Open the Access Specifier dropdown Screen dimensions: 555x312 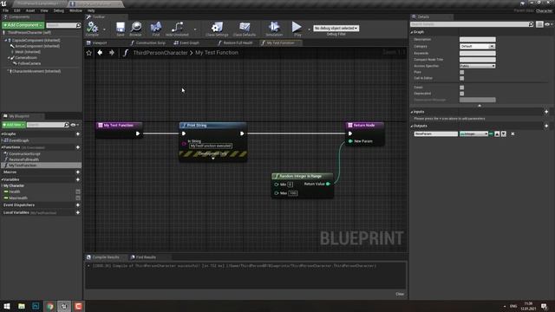click(x=477, y=66)
